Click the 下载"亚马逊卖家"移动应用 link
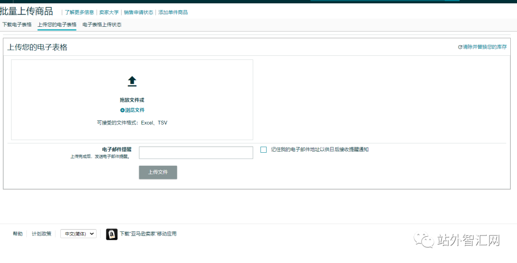 click(x=148, y=234)
